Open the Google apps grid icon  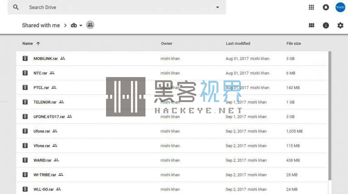click(311, 7)
